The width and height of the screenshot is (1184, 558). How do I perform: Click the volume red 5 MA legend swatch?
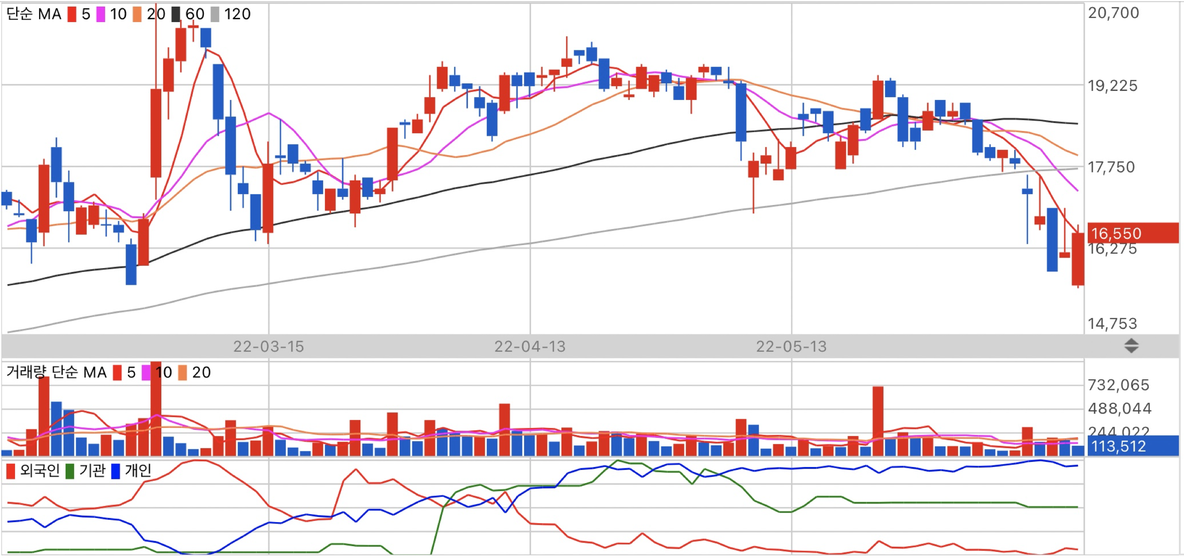pyautogui.click(x=117, y=373)
